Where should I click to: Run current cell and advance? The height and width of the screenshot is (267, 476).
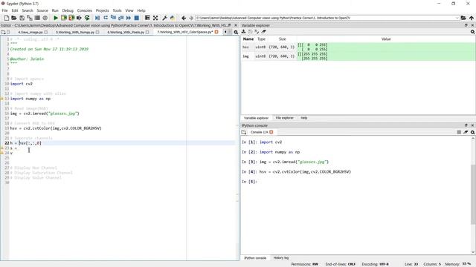(71, 18)
